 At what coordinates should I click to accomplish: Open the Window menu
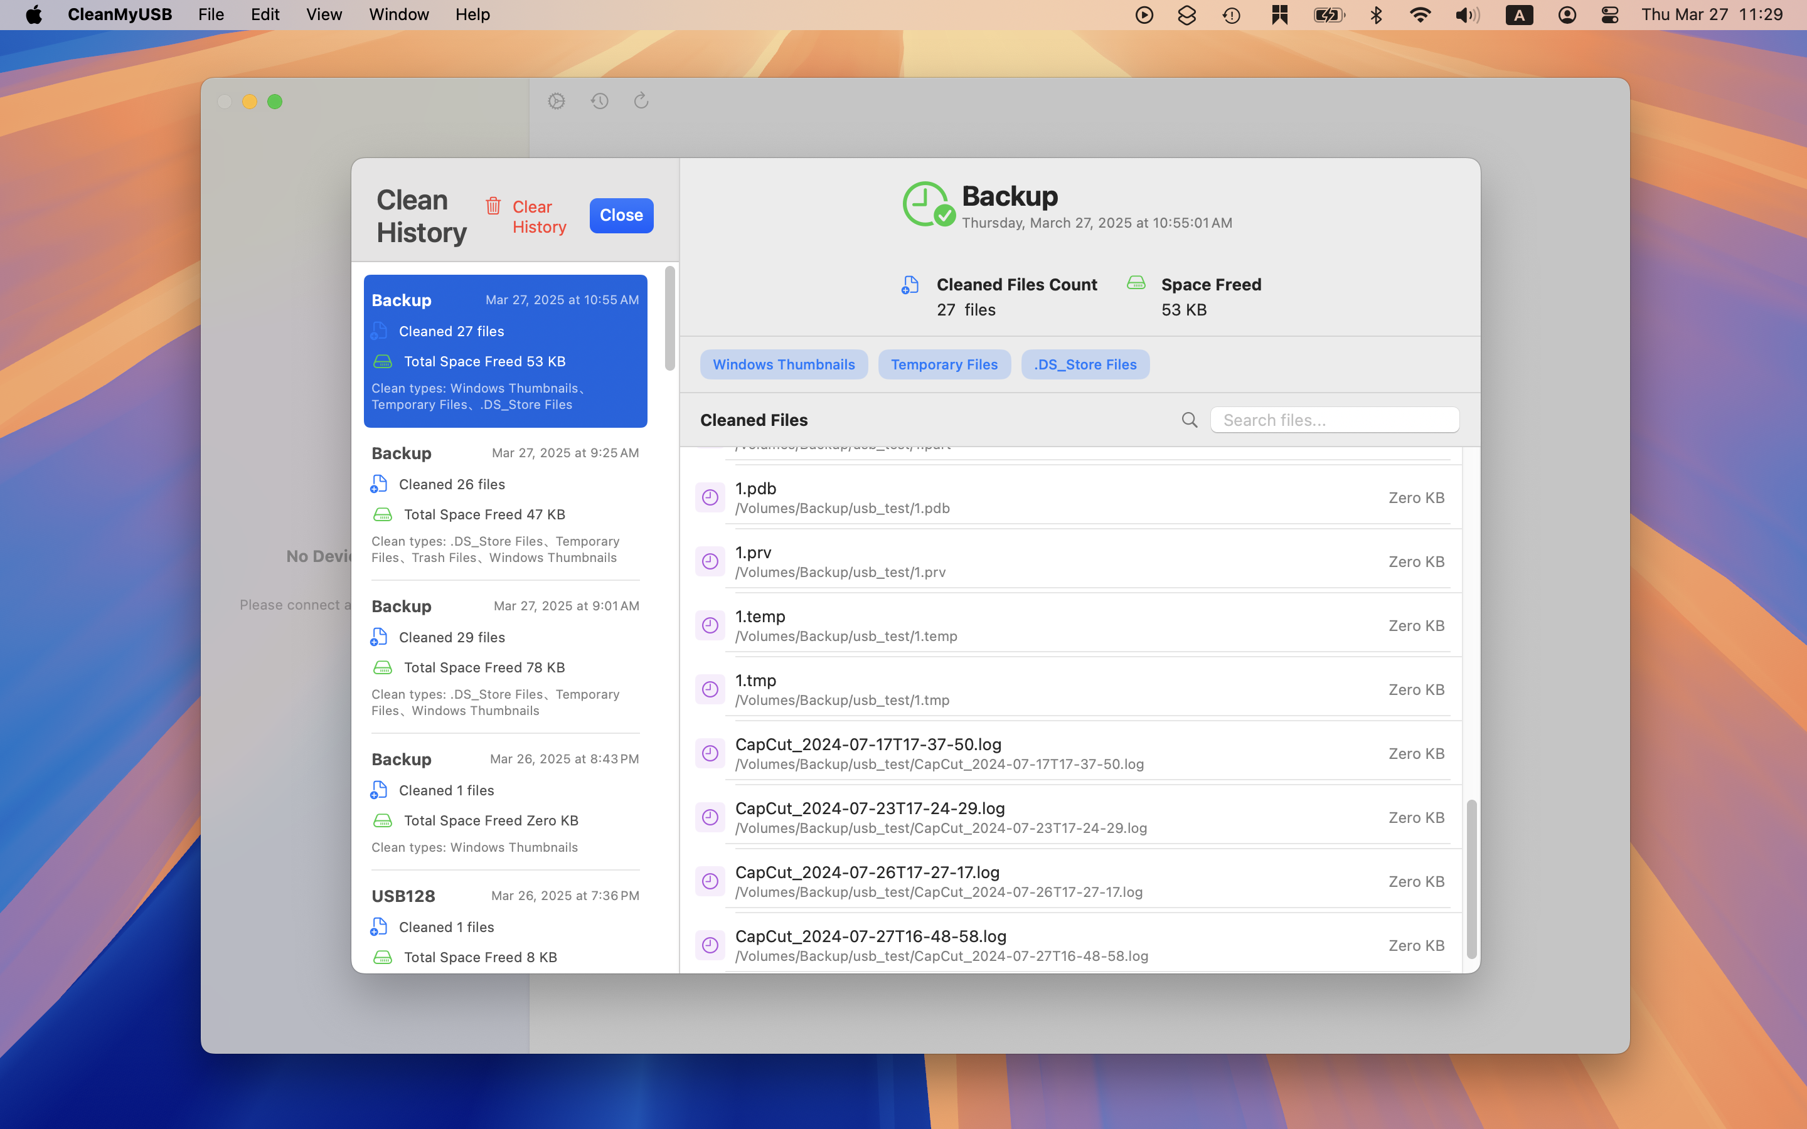click(x=399, y=15)
